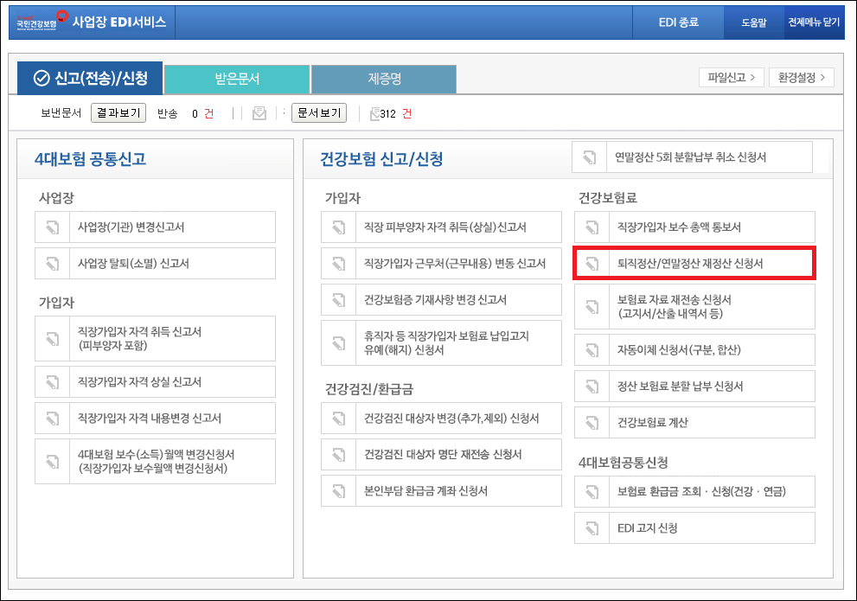The width and height of the screenshot is (857, 601).
Task: Click document icon beside 보험료 환급금 조회·신청
Action: point(592,492)
